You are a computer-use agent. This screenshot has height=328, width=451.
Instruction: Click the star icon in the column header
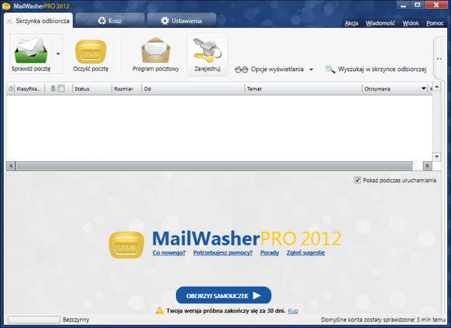[x=11, y=88]
